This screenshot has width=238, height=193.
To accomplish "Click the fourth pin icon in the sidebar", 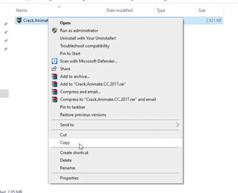I will tap(6, 49).
